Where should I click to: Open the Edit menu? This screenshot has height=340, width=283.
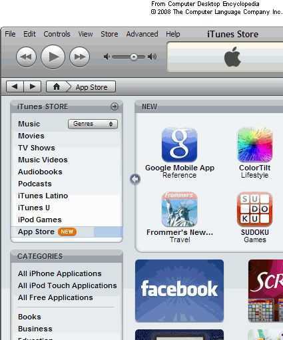point(29,34)
